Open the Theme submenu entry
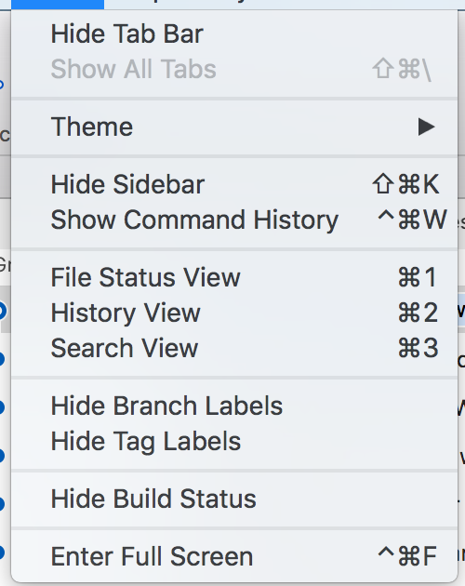Image resolution: width=465 pixels, height=586 pixels. pyautogui.click(x=234, y=127)
